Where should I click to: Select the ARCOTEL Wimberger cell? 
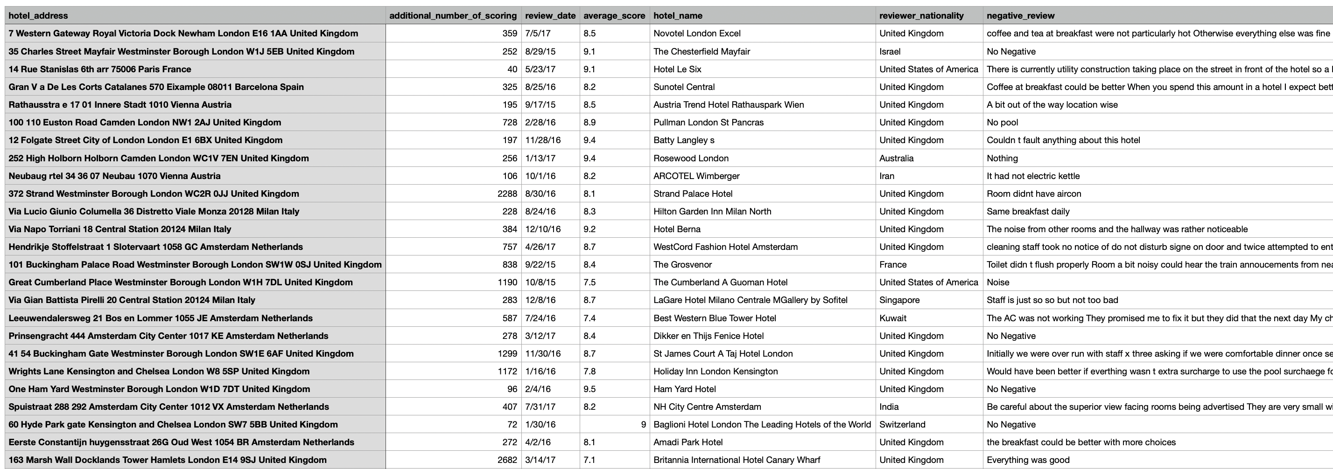[x=763, y=176]
